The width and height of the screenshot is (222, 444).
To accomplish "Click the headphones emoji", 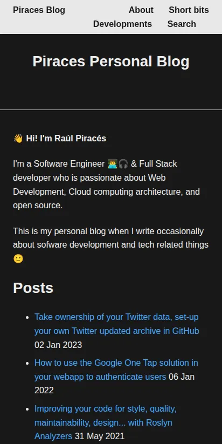I will (x=123, y=163).
